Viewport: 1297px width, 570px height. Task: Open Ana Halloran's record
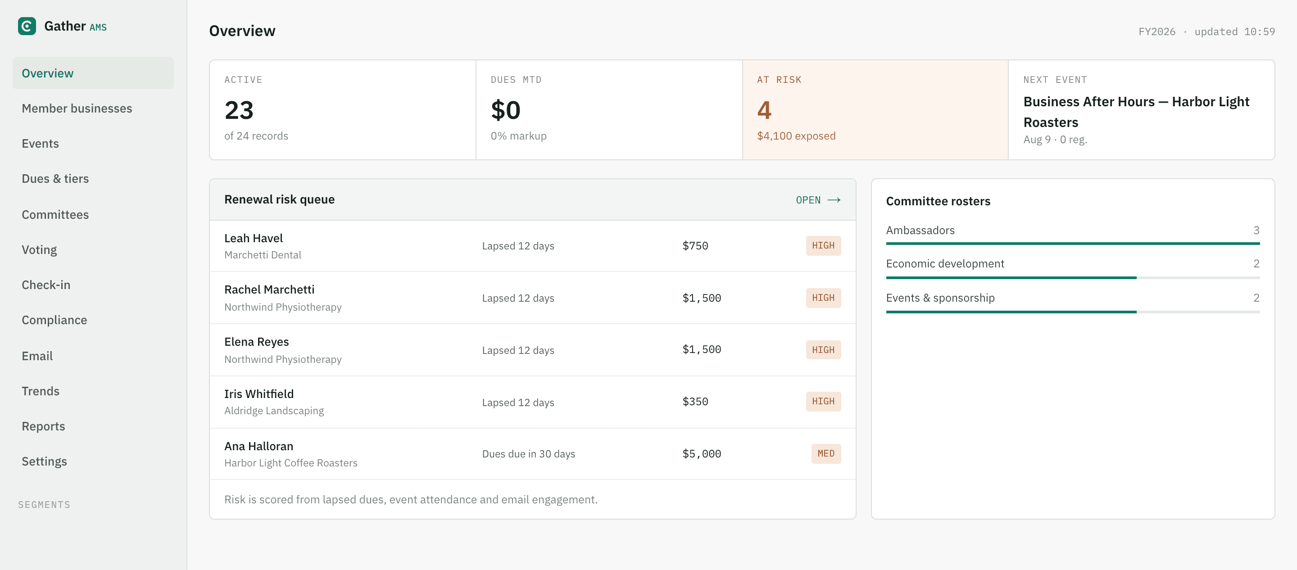pos(533,454)
